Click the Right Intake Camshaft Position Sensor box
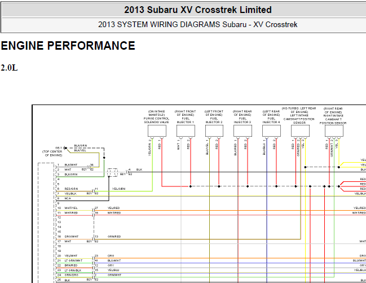The height and width of the screenshot is (283, 366). click(x=334, y=130)
